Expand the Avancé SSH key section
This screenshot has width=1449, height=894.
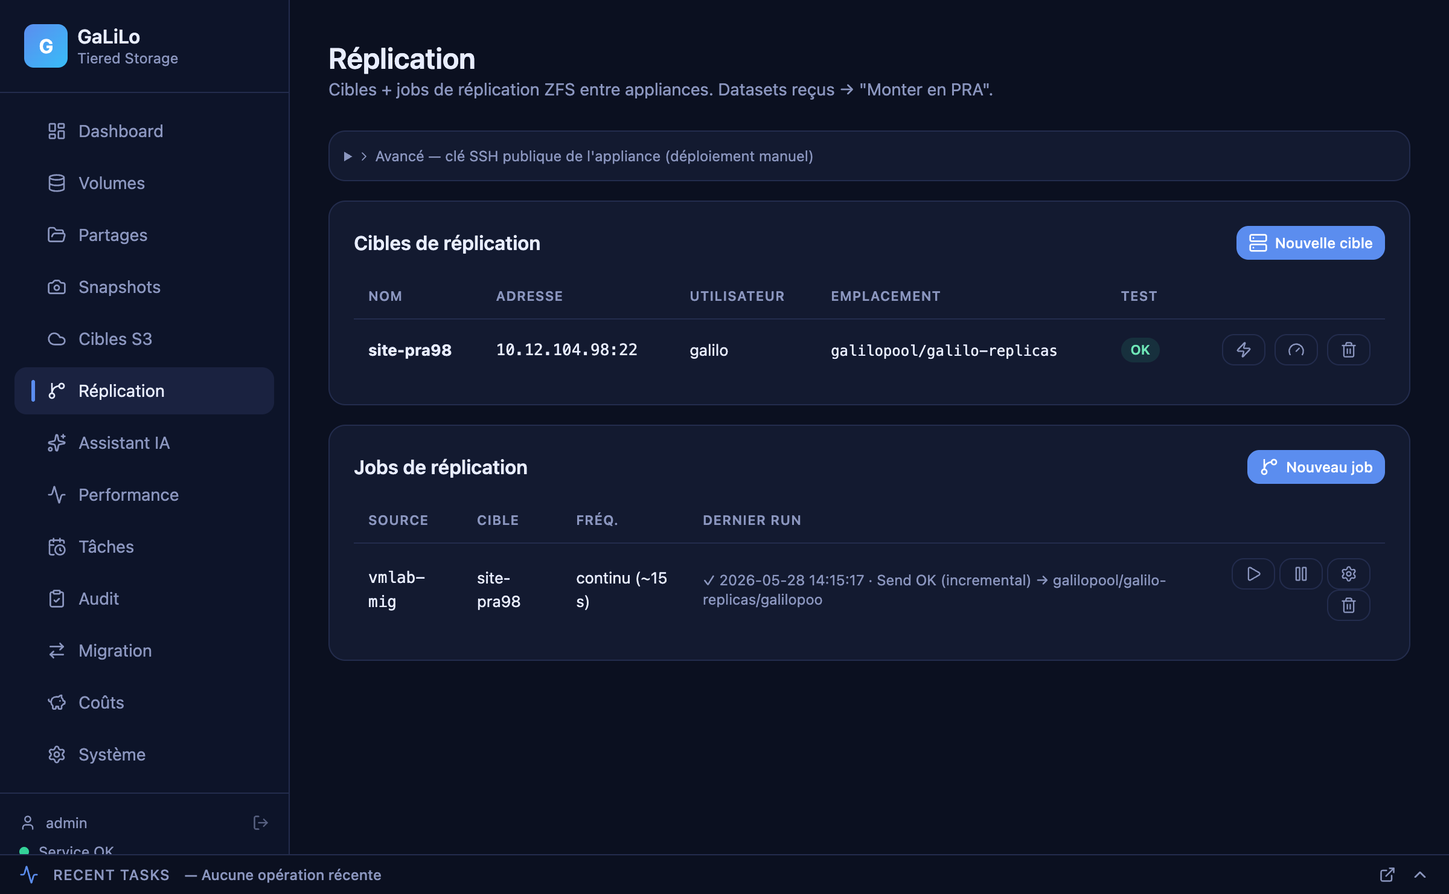click(x=869, y=156)
